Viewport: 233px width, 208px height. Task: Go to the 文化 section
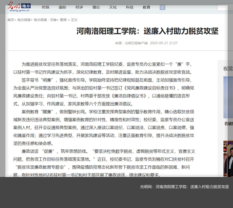pyautogui.click(x=113, y=7)
